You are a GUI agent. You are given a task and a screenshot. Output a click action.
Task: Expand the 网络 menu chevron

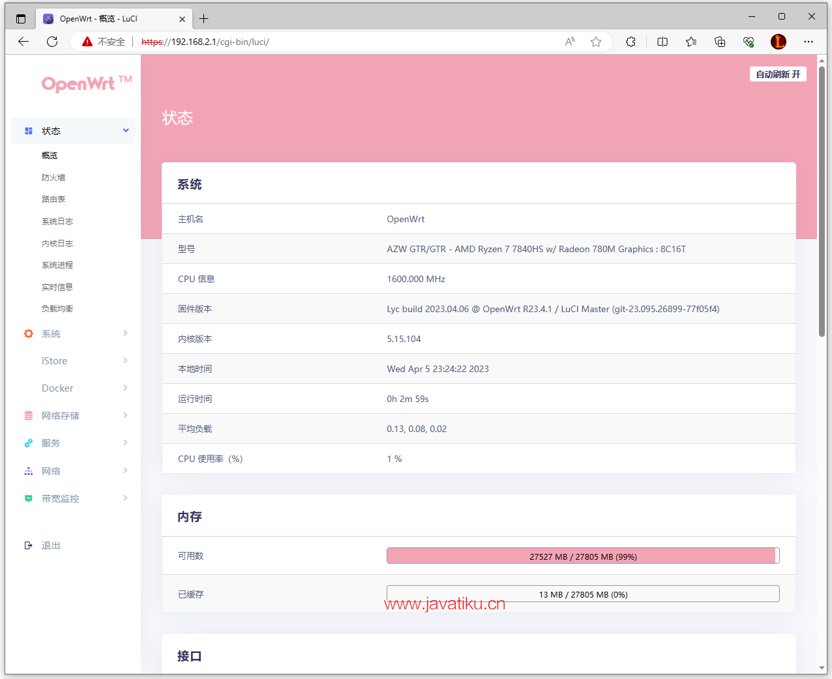point(125,470)
